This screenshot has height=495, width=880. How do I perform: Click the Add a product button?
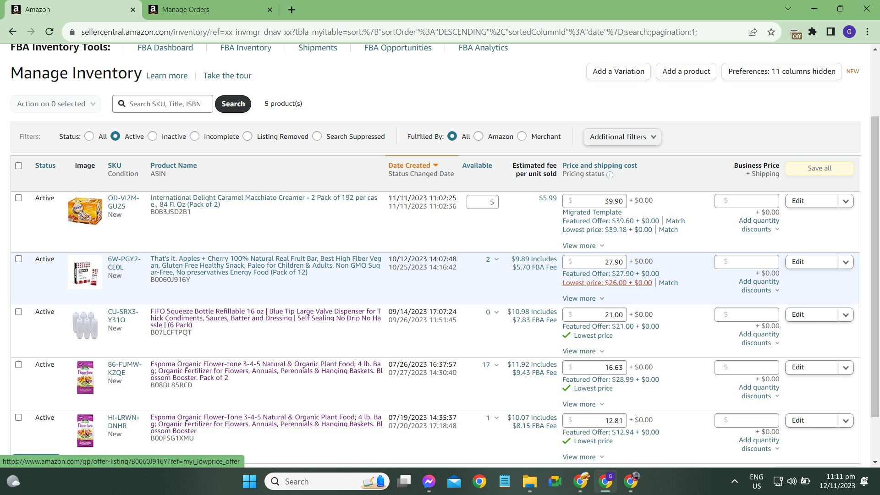point(686,71)
